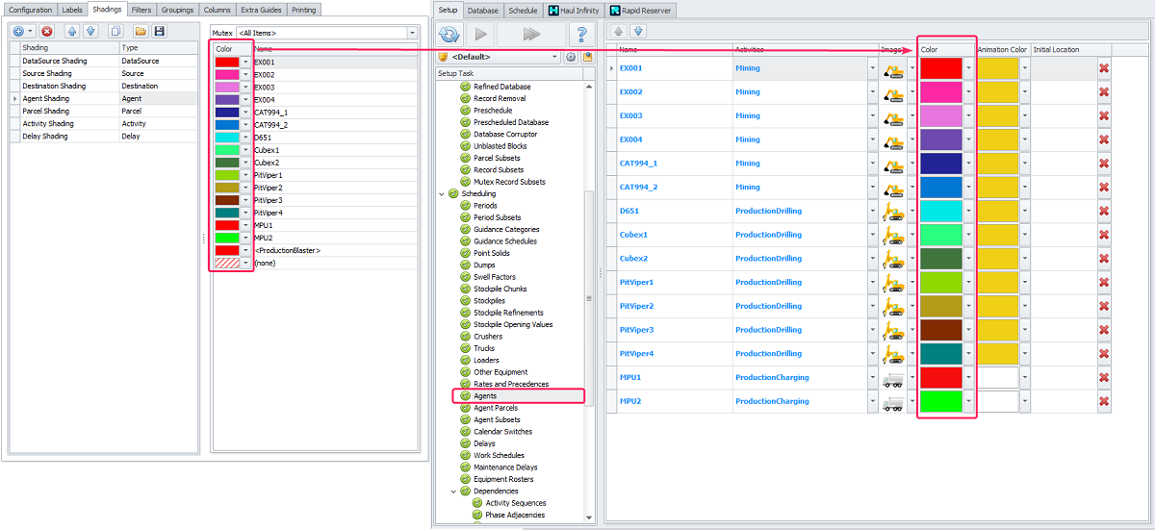
Task: Open the Haul Infinity tab
Action: [574, 11]
